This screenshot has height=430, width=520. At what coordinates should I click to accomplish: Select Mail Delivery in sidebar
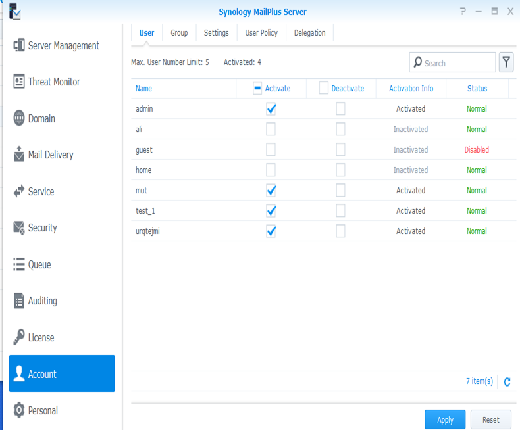click(x=51, y=155)
